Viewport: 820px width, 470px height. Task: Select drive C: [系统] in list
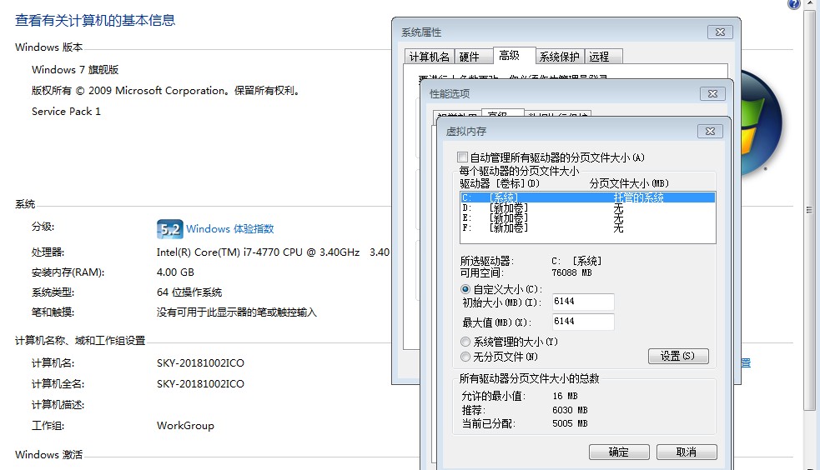tap(588, 197)
